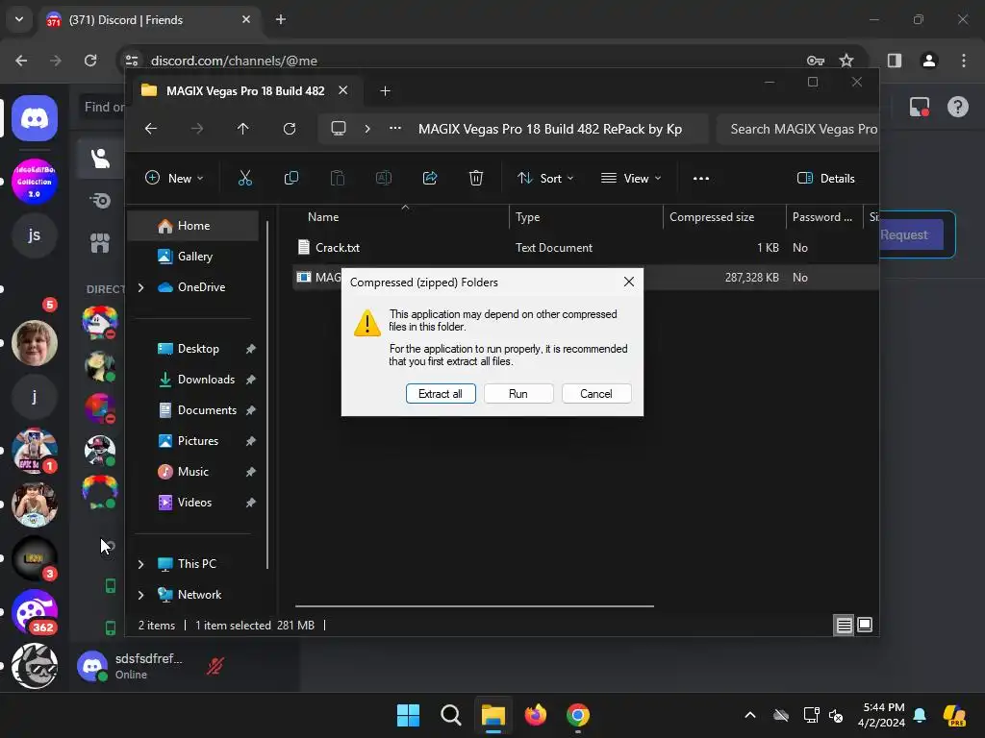Show hidden path segments via breadcrumb ellipsis
The height and width of the screenshot is (738, 985).
(x=395, y=129)
